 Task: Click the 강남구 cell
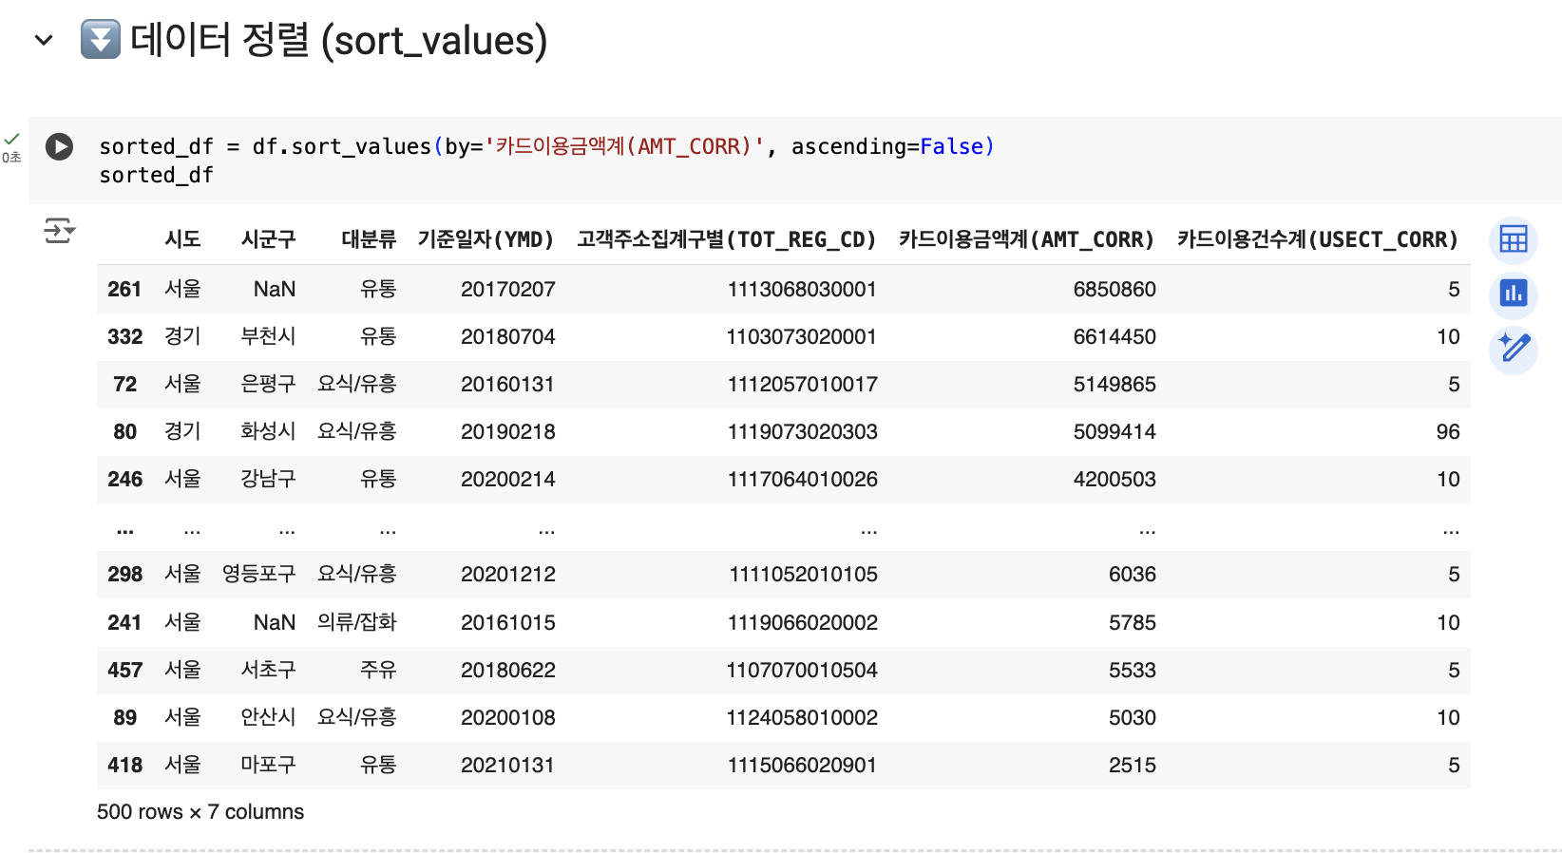[268, 479]
